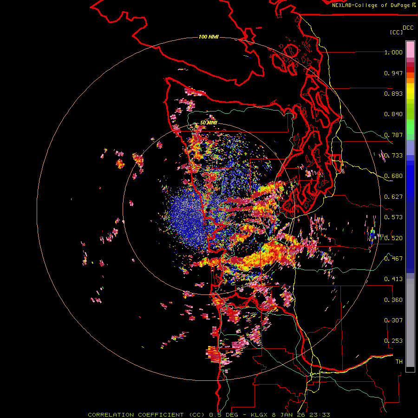The width and height of the screenshot is (418, 418).
Task: Click the 0.5 DEG elevation text
Action: pos(225,415)
